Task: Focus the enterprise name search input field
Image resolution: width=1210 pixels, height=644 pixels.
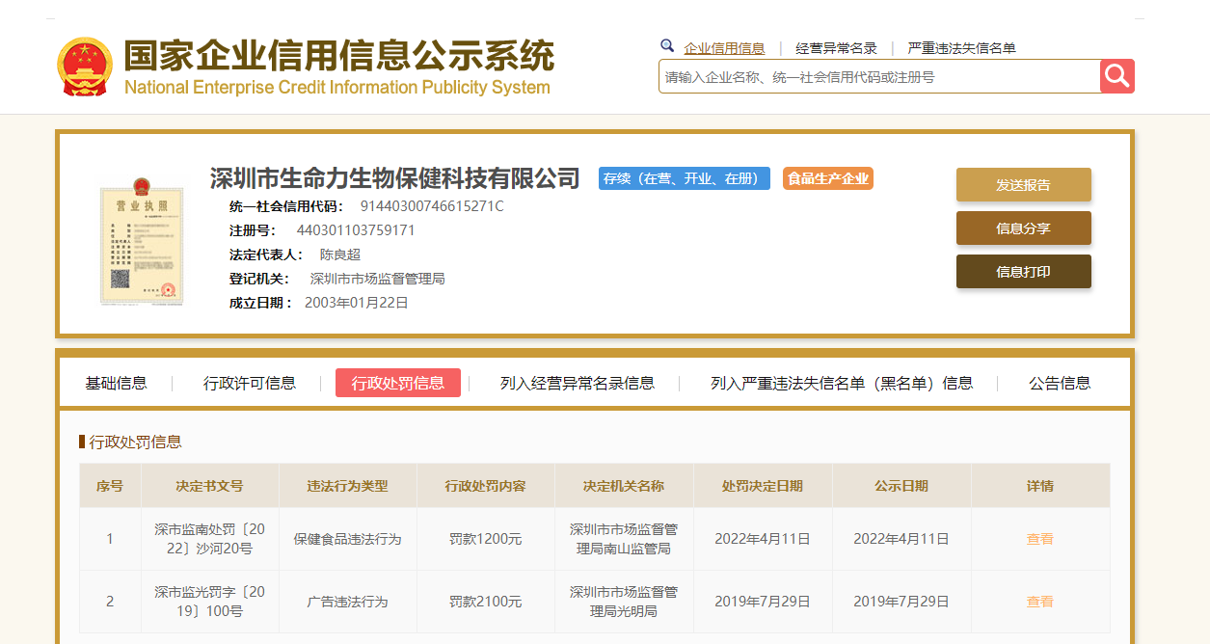Action: coord(879,76)
